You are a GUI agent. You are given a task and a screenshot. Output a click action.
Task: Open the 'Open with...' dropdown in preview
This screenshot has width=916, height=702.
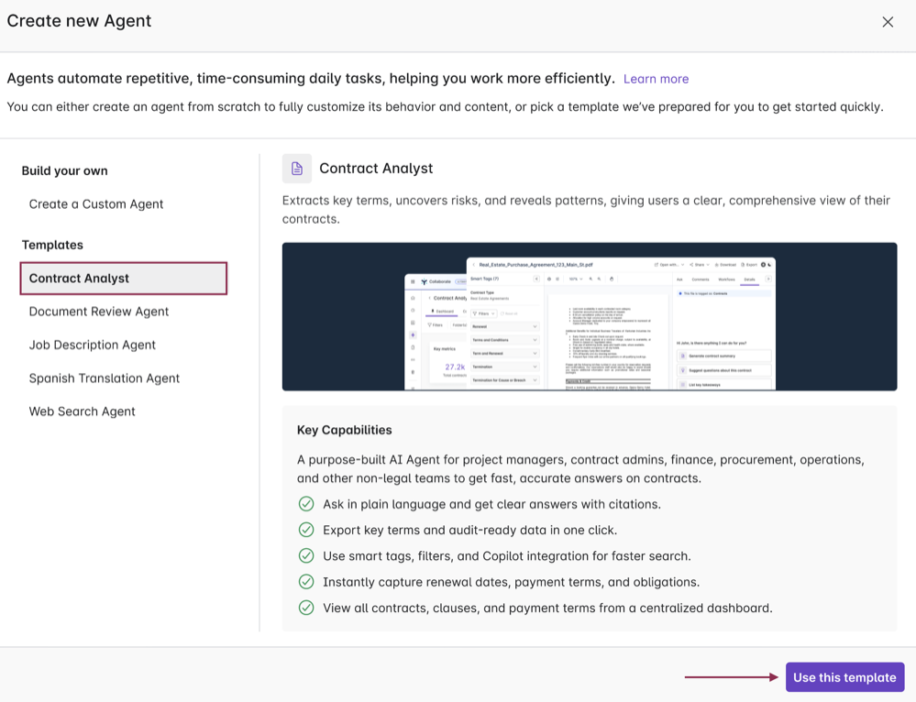[x=668, y=265]
